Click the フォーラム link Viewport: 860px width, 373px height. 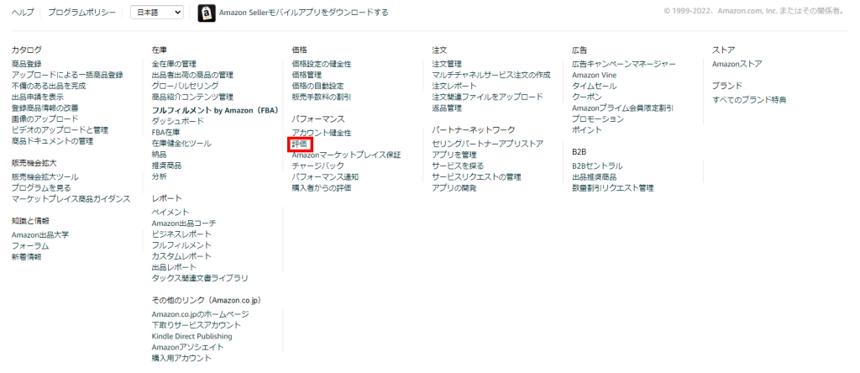[30, 246]
